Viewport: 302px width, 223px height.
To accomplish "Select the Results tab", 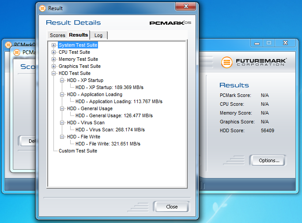I will click(x=79, y=35).
